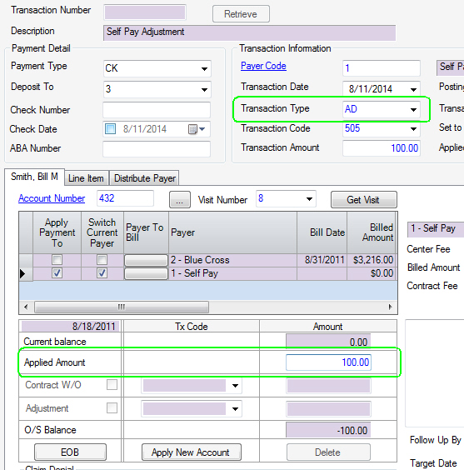Click the Delete button
This screenshot has height=470, width=464.
point(328,452)
